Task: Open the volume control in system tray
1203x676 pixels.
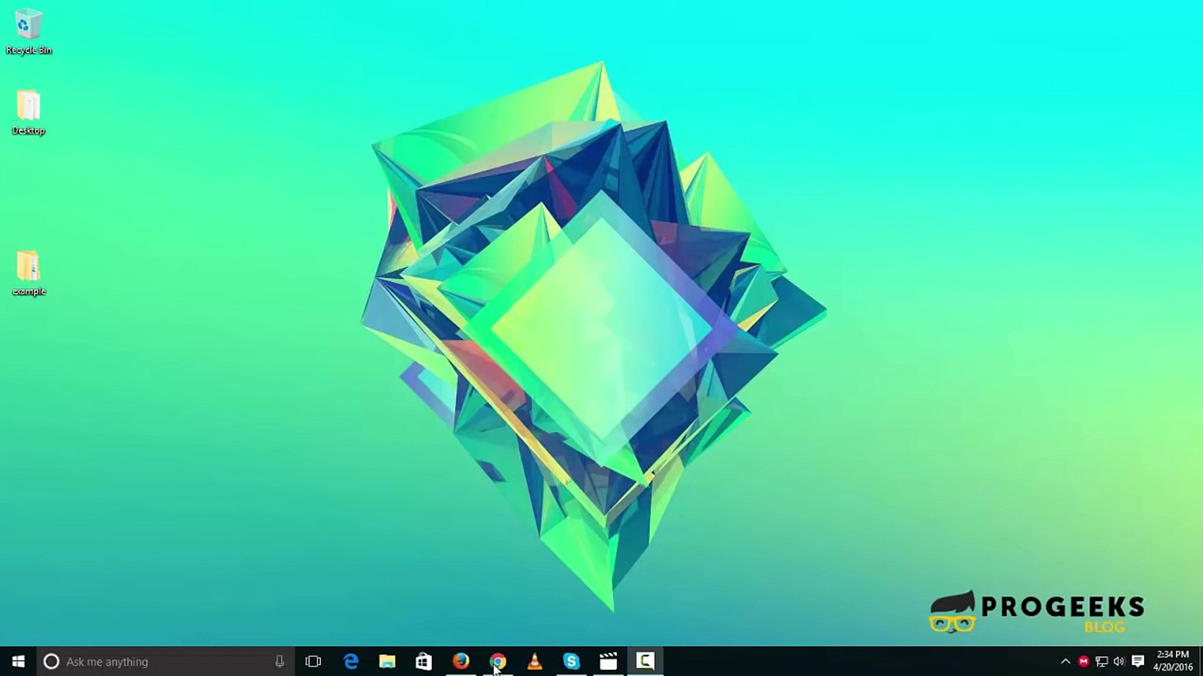Action: [1120, 662]
